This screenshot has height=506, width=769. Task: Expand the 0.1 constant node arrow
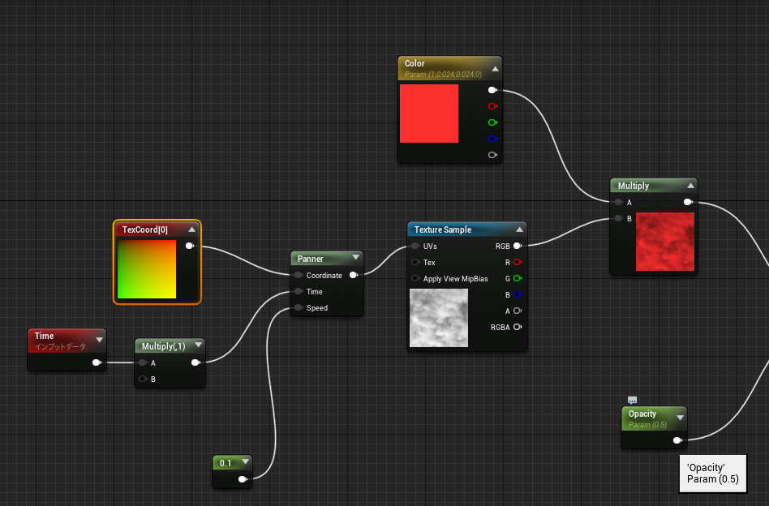point(245,462)
